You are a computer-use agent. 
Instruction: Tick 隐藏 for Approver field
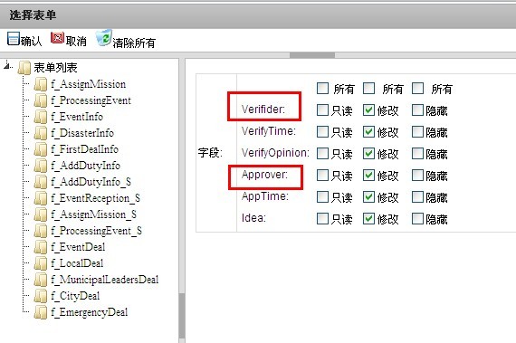(x=417, y=176)
